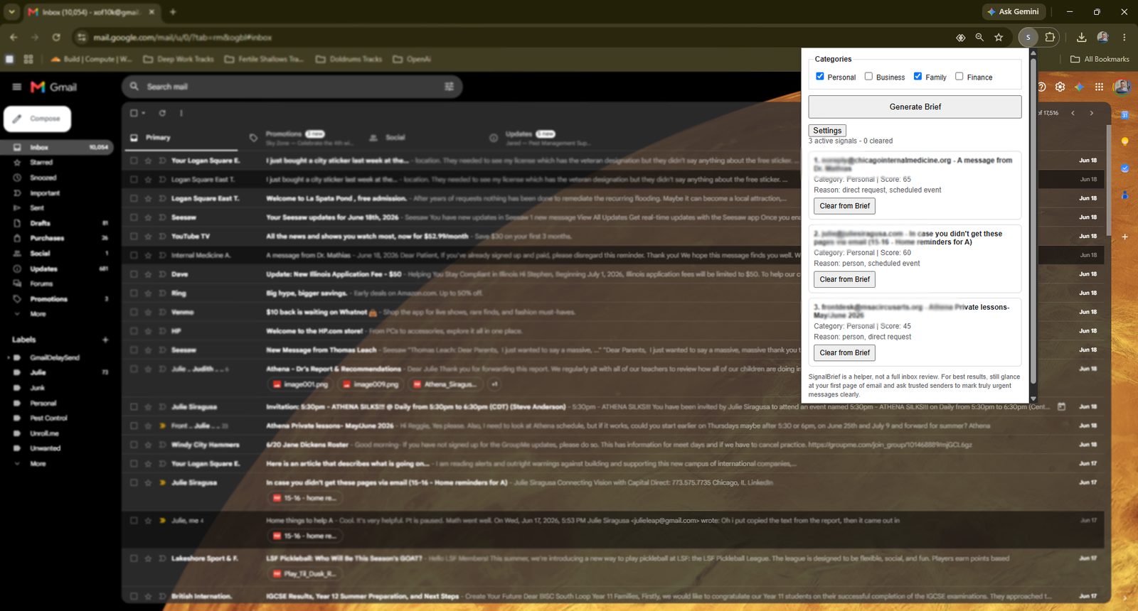1138x611 pixels.
Task: Select the YouTube TV email checkbox
Action: coord(134,236)
